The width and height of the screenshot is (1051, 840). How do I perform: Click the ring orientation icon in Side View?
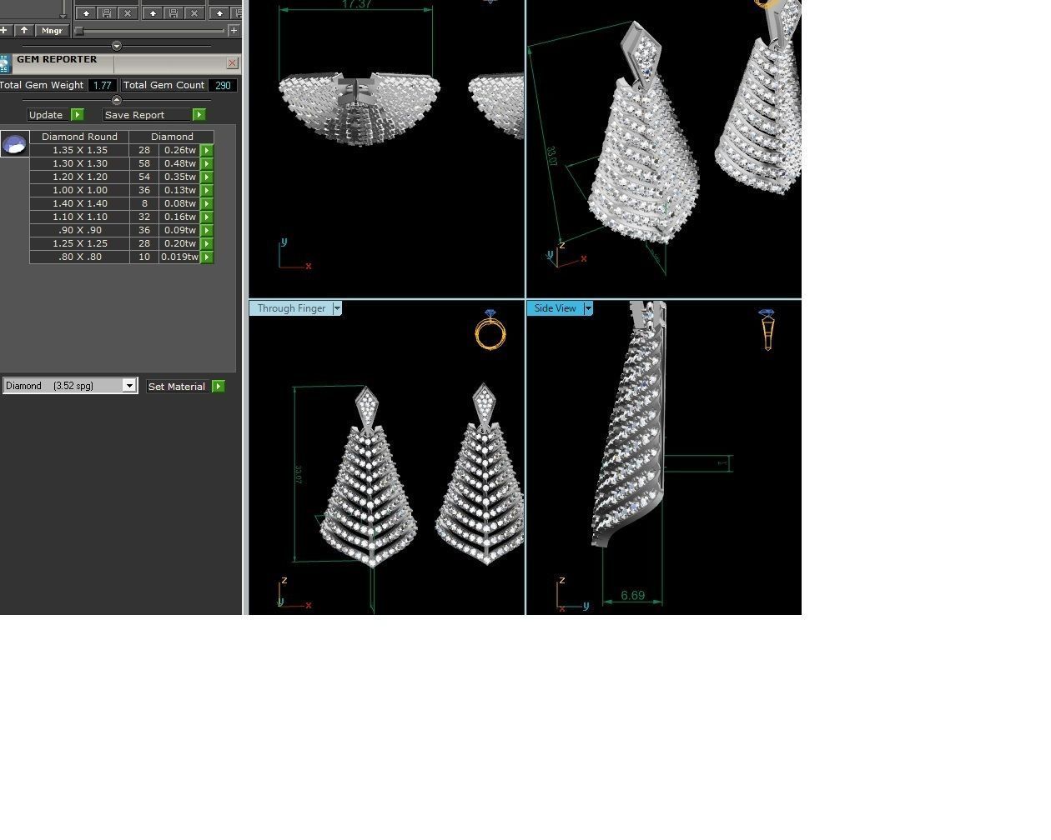767,329
